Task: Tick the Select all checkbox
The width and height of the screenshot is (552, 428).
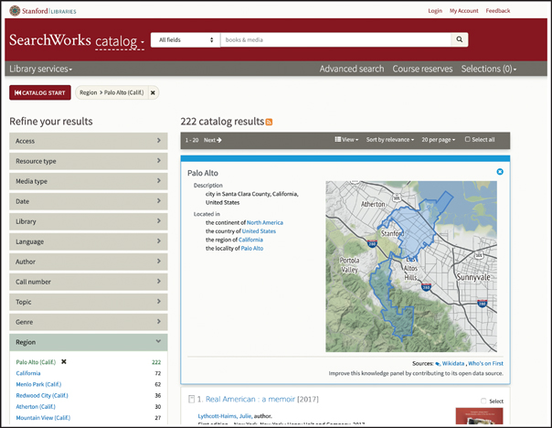Action: (x=468, y=139)
